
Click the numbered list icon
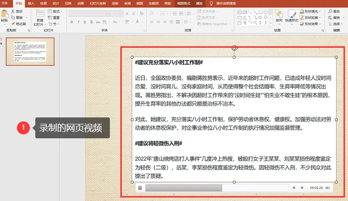(x=163, y=13)
